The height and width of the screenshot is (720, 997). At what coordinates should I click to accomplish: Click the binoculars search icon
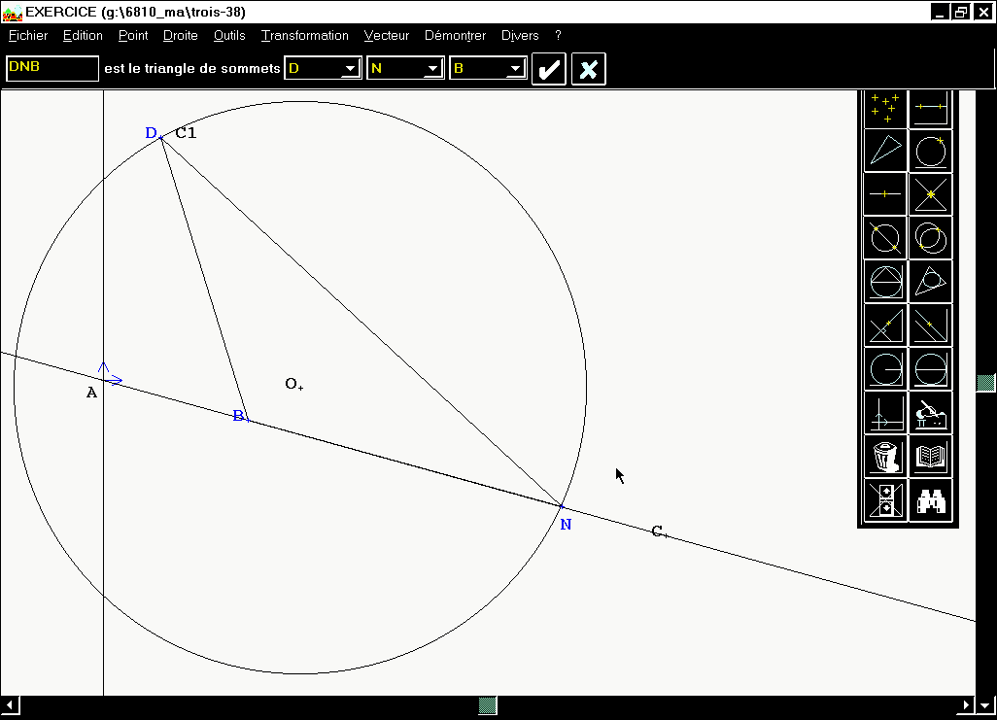point(931,501)
